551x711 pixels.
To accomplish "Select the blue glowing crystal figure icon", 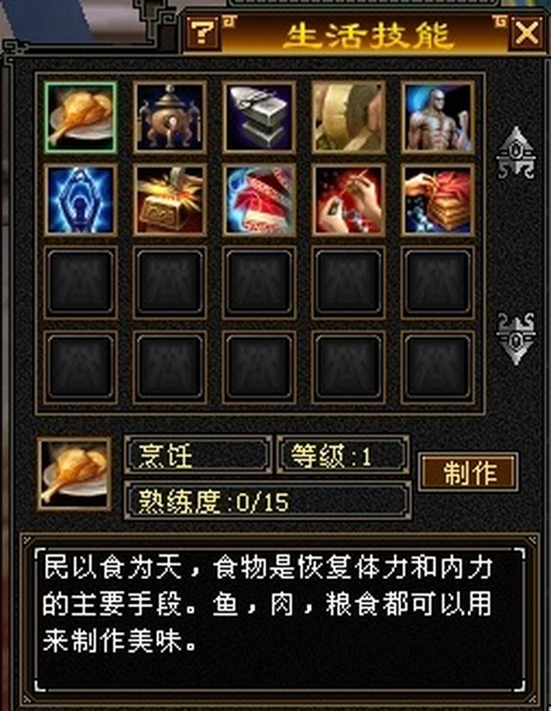I will tap(81, 200).
